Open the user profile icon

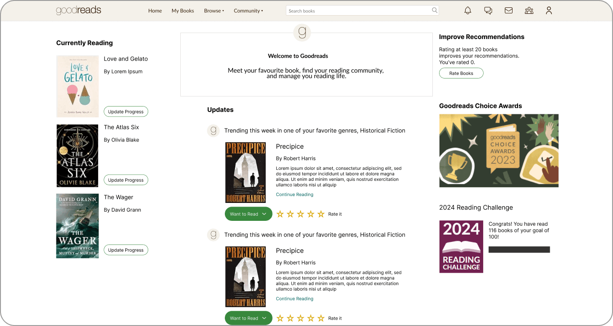(x=549, y=11)
